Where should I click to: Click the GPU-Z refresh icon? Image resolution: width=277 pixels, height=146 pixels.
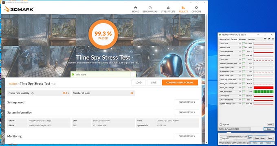pyautogui.click(x=269, y=39)
